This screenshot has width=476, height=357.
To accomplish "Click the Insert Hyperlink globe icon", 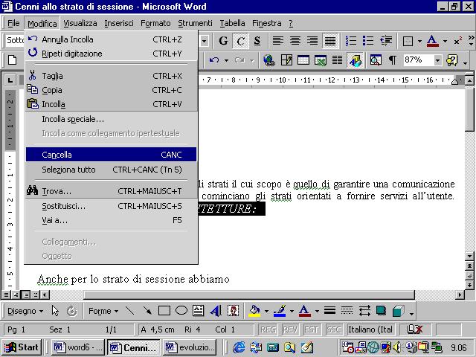I will (x=269, y=60).
